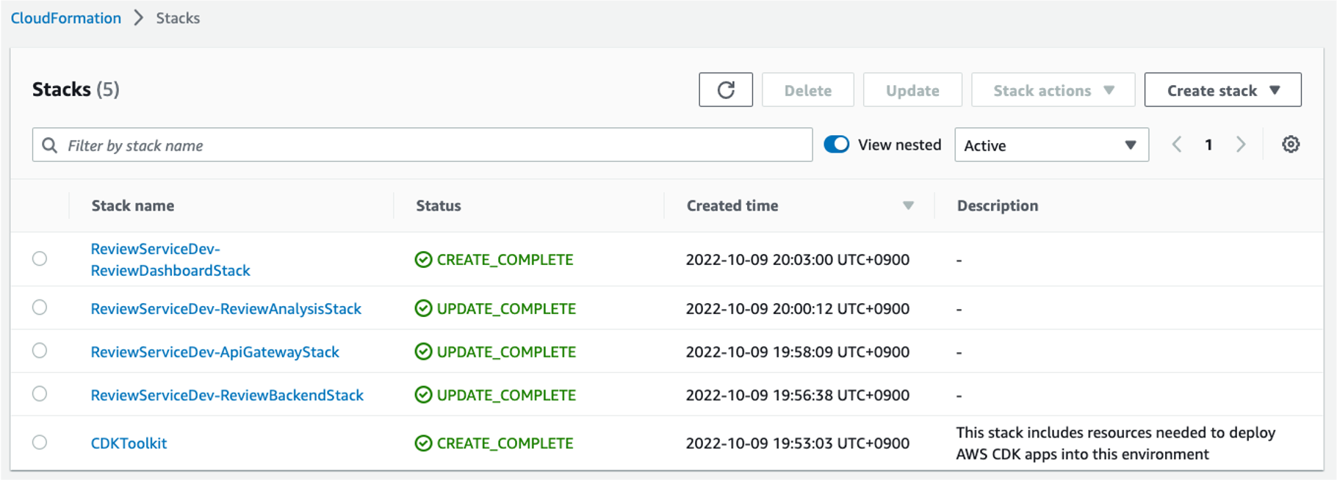Viewport: 1337px width, 480px height.
Task: Click UPDATE_COMPLETE status of ReviewBackendStack
Action: pyautogui.click(x=506, y=396)
